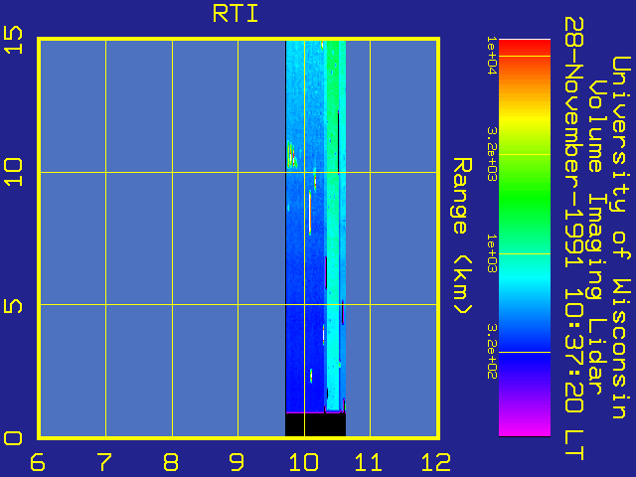Select the time axis label 11
The height and width of the screenshot is (477, 636).
[369, 462]
